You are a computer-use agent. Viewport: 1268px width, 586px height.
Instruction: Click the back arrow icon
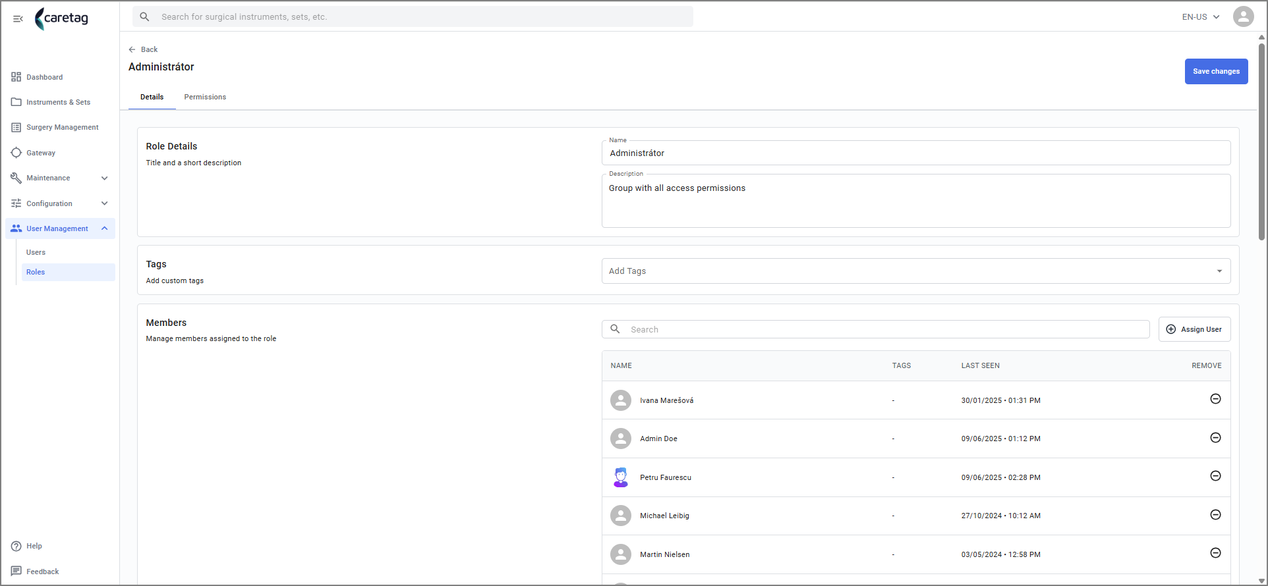tap(132, 49)
